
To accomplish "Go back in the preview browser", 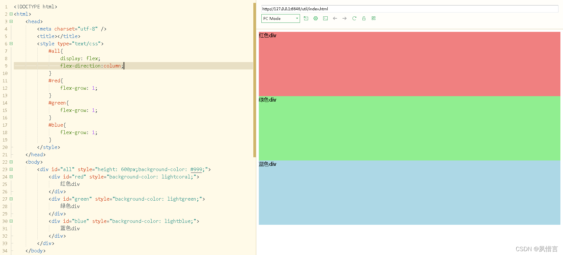I will pyautogui.click(x=335, y=18).
